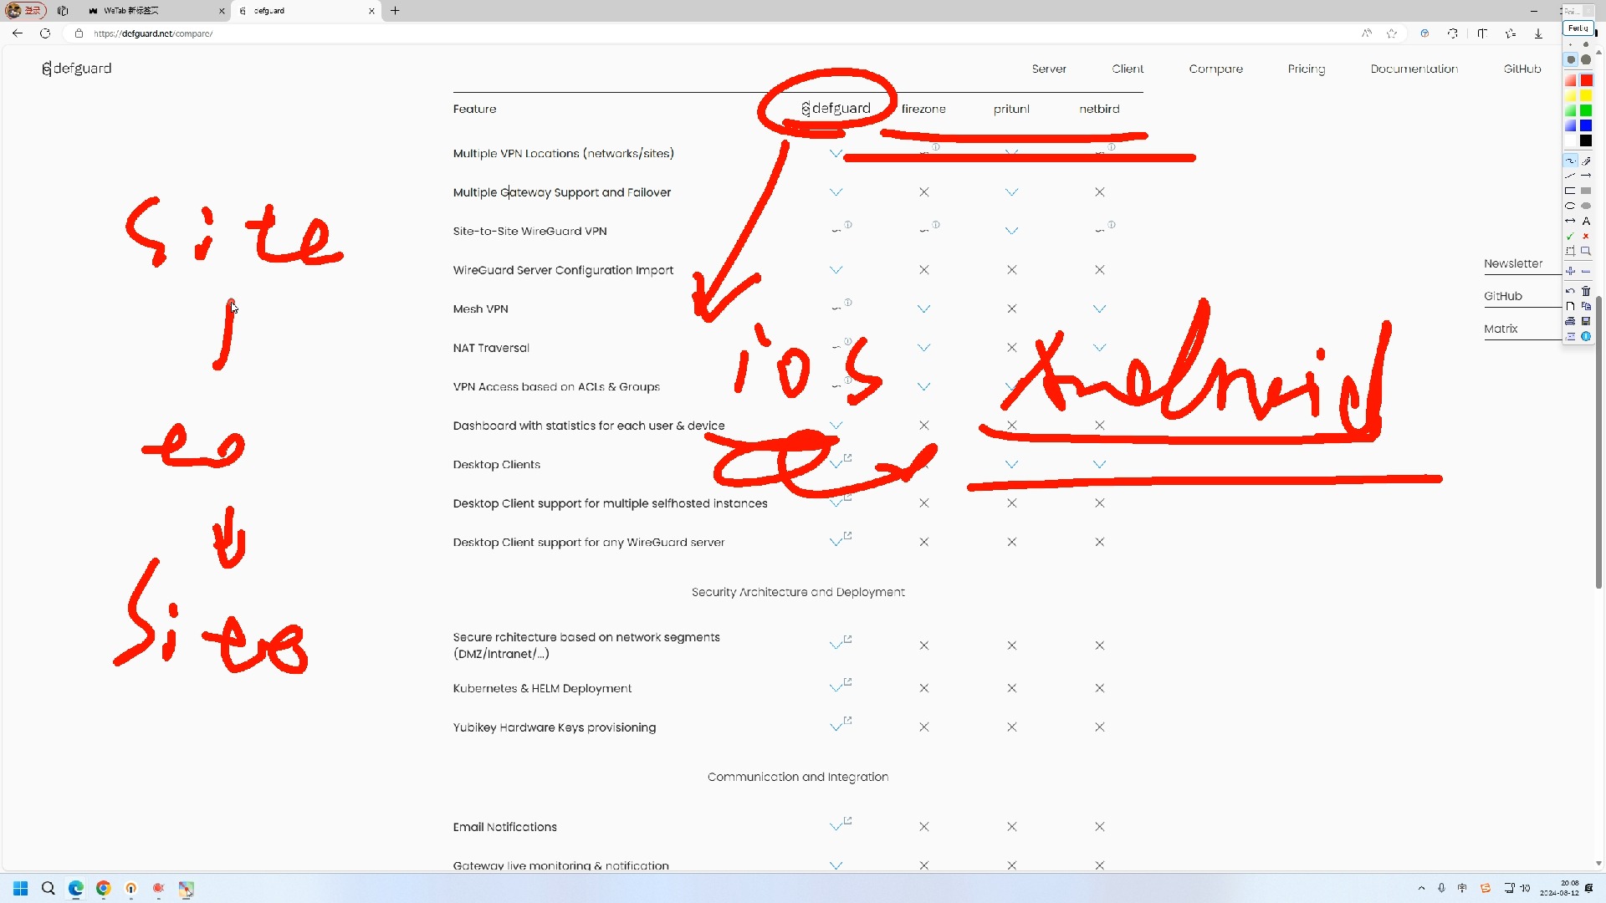Choose the arrow line drawing tool
Image resolution: width=1606 pixels, height=903 pixels.
click(1586, 176)
